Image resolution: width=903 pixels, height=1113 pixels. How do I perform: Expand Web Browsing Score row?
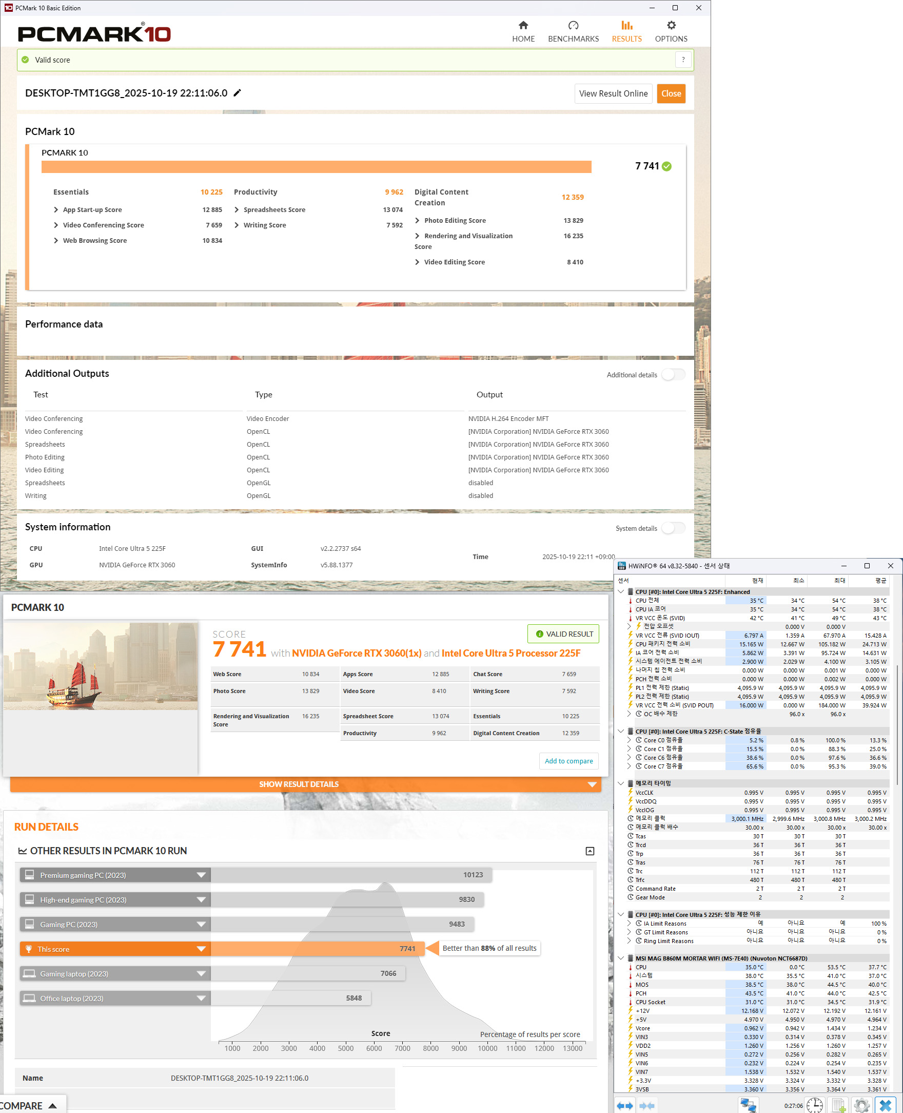pyautogui.click(x=56, y=240)
